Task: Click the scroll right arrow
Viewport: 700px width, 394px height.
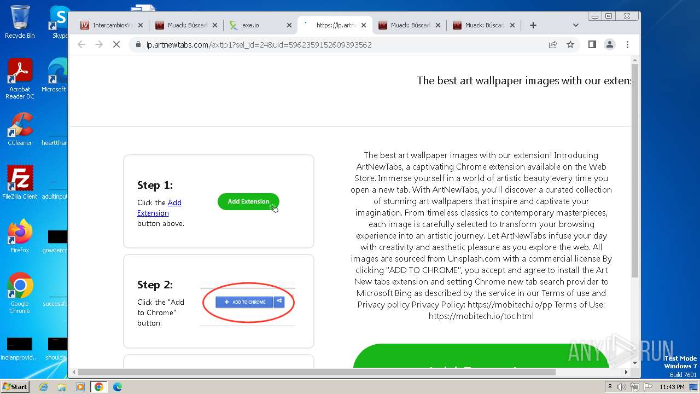Action: [x=627, y=372]
